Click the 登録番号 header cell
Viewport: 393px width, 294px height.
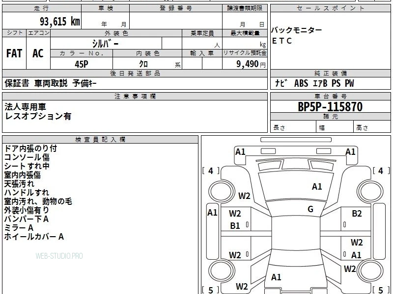[176, 8]
